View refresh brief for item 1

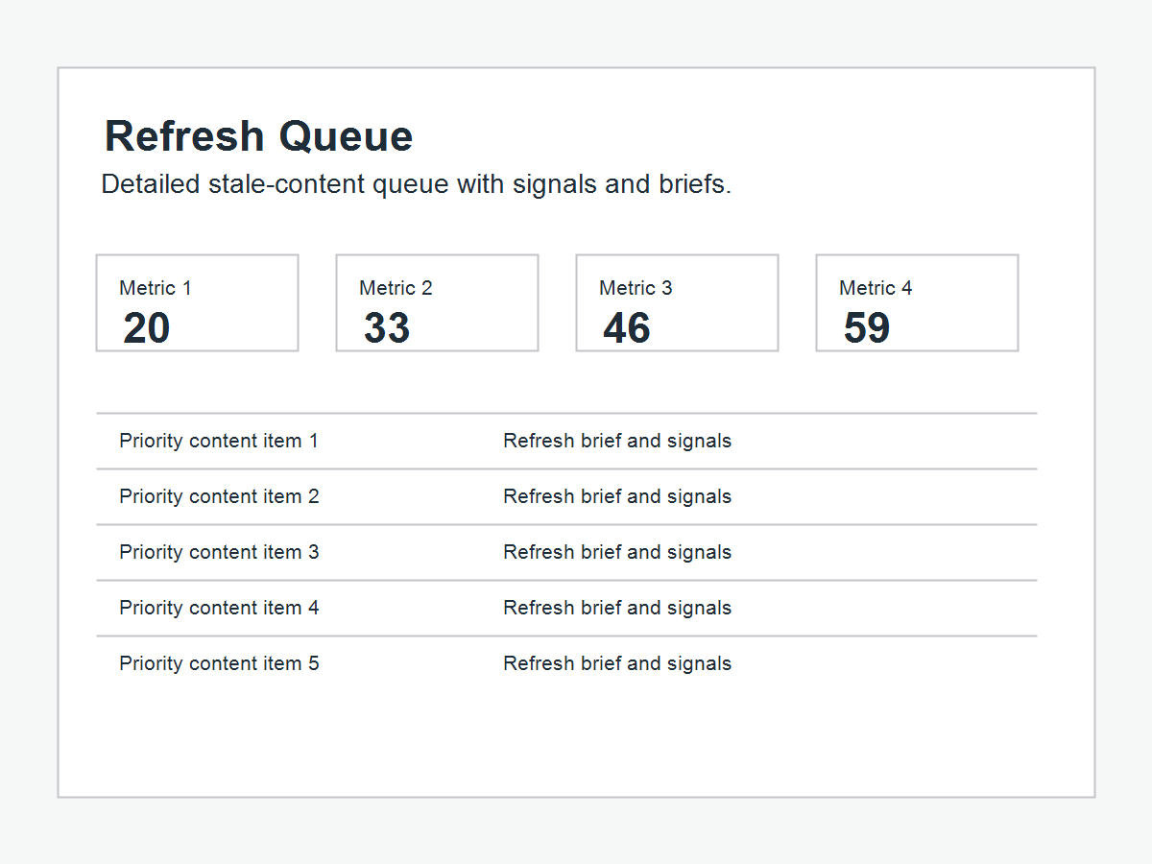point(617,441)
